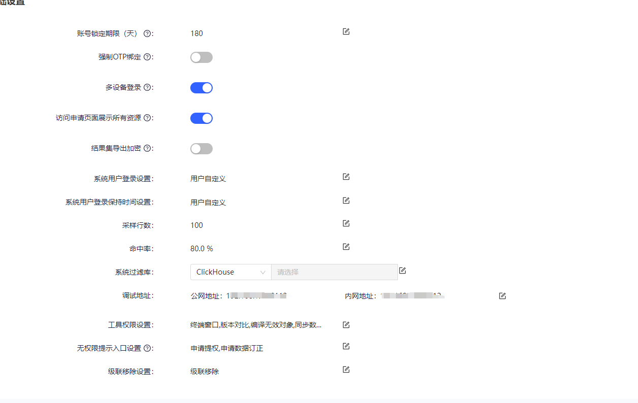The height and width of the screenshot is (403, 638).
Task: Disable the 多设备登录 switch
Action: (x=202, y=88)
